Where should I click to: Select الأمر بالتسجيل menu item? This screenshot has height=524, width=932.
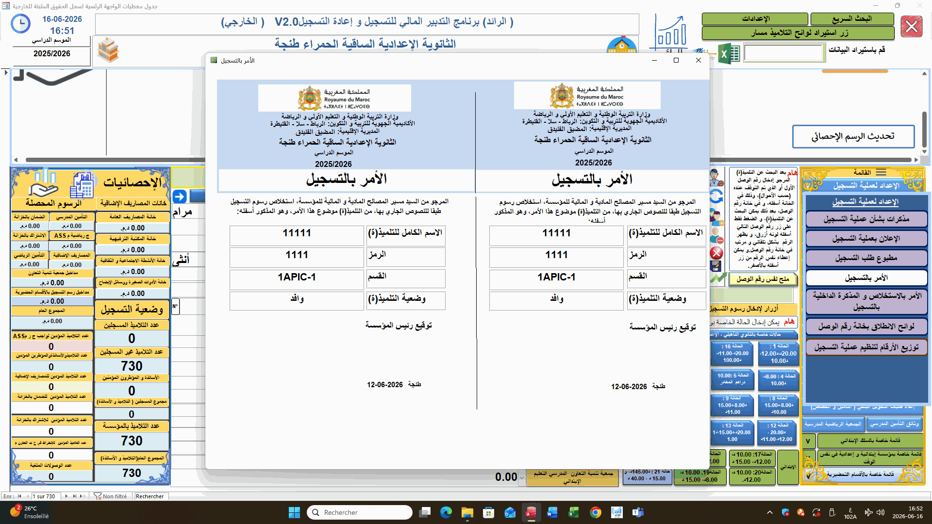[866, 278]
